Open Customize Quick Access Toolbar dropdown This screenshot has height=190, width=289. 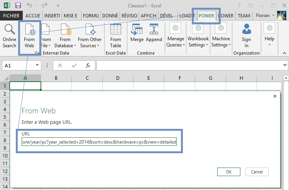58,6
